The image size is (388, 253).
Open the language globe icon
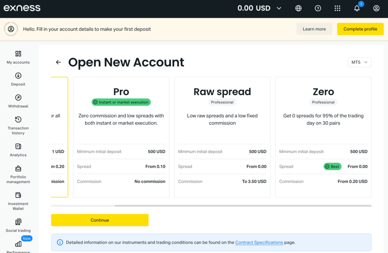click(299, 8)
